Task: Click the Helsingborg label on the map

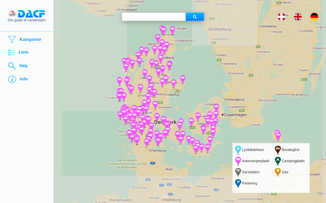Action: click(x=235, y=99)
